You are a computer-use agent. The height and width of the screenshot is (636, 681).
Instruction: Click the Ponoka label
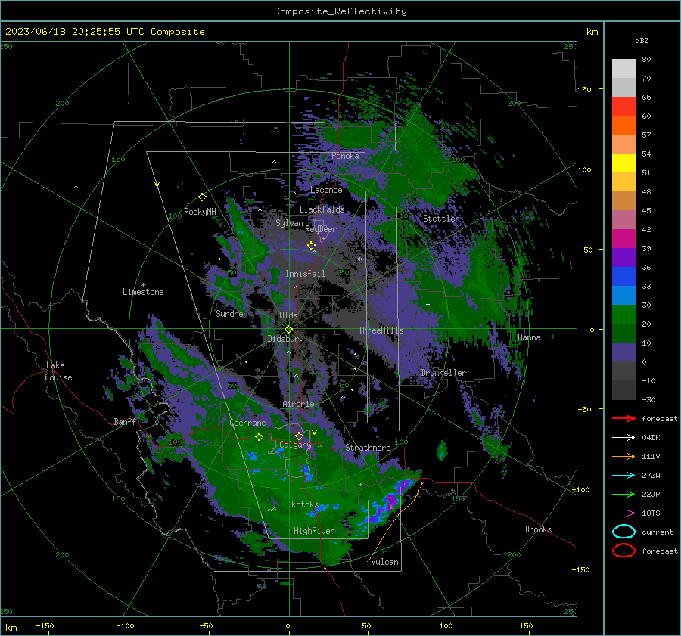345,156
